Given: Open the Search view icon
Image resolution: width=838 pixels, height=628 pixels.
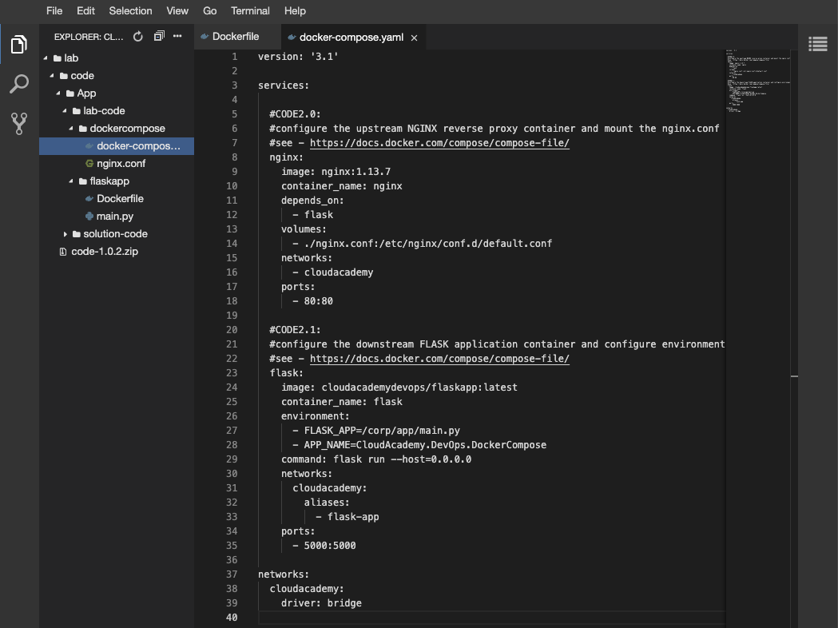Looking at the screenshot, I should (x=19, y=84).
